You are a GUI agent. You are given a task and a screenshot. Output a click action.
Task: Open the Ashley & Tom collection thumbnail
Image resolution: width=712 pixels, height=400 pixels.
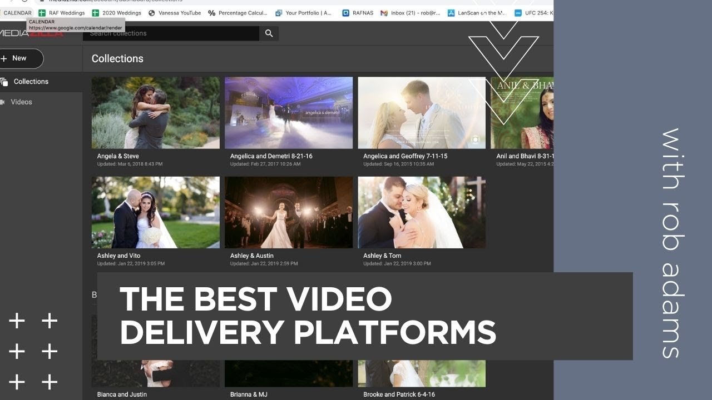tap(422, 212)
